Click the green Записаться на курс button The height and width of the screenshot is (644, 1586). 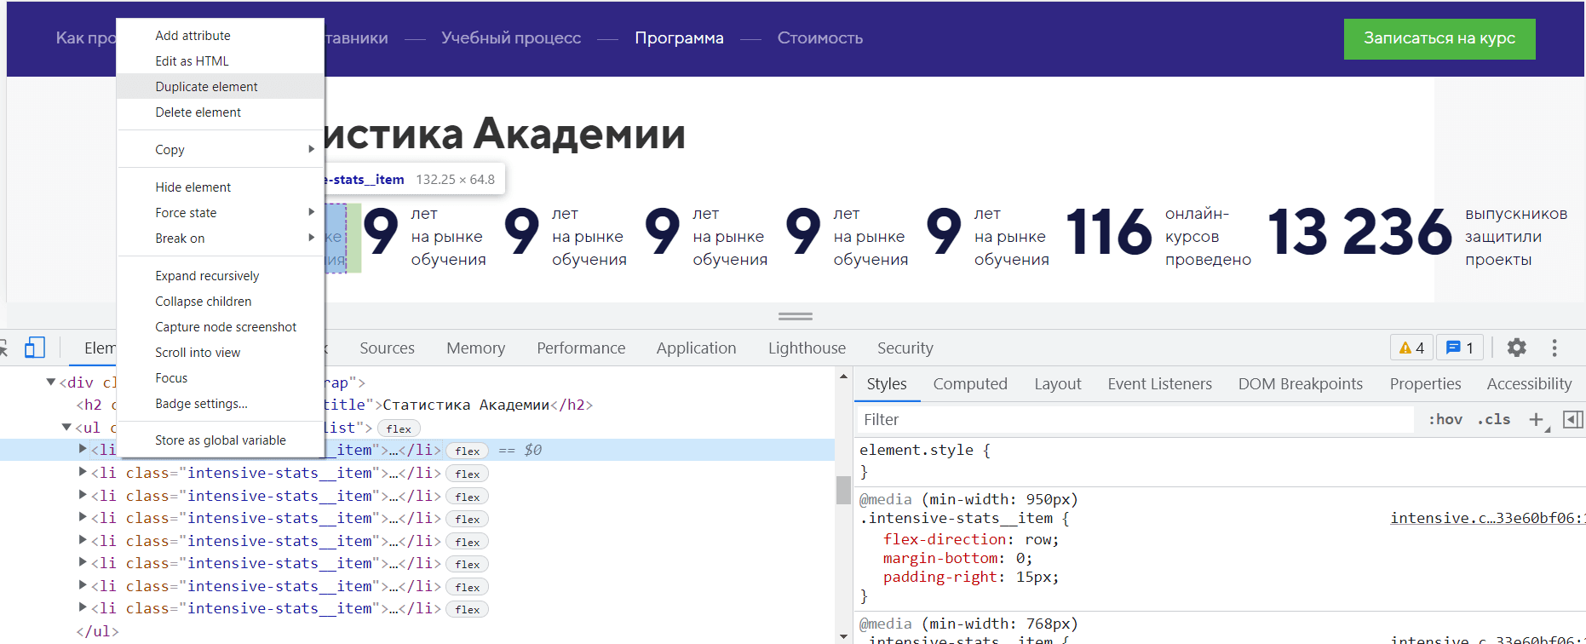click(1439, 38)
